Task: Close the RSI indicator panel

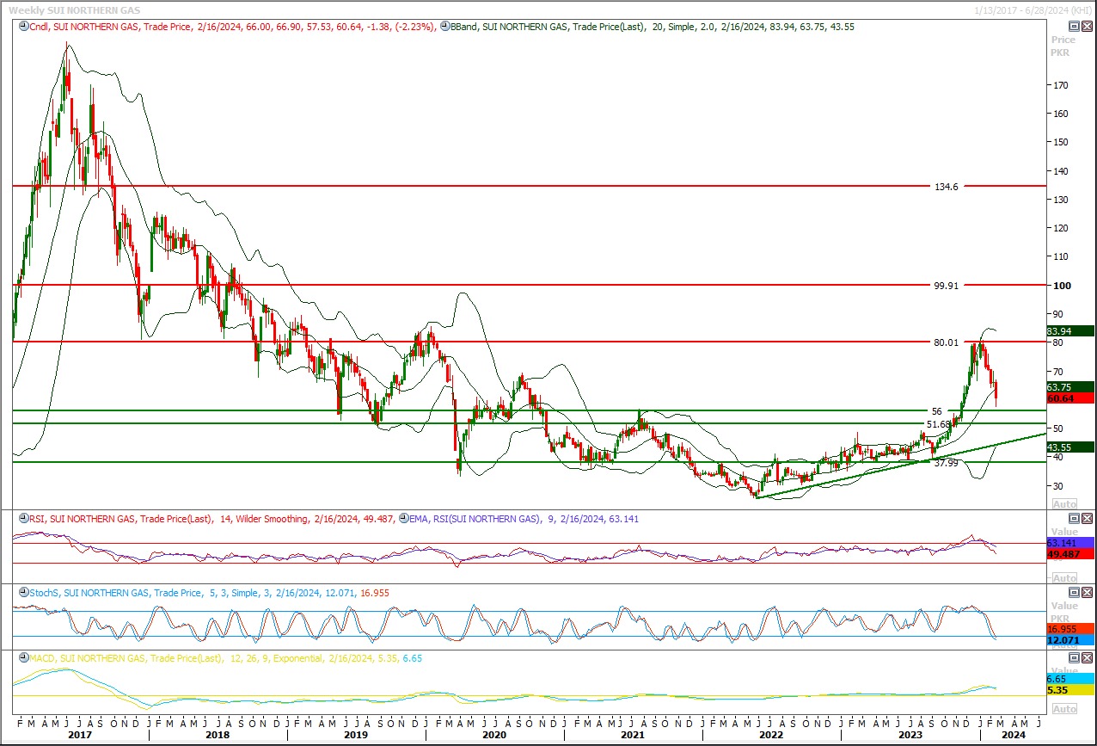Action: click(1088, 518)
